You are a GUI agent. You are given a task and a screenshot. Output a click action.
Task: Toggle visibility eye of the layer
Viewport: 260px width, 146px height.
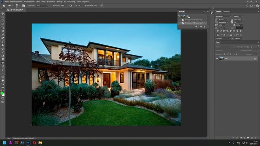(217, 58)
